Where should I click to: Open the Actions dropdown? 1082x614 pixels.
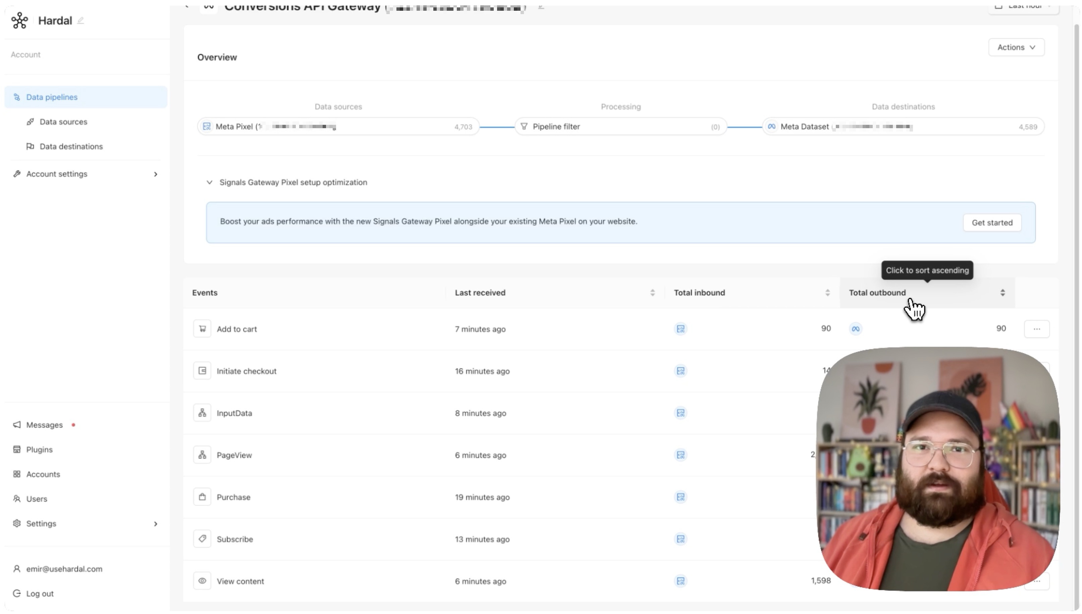(1016, 47)
